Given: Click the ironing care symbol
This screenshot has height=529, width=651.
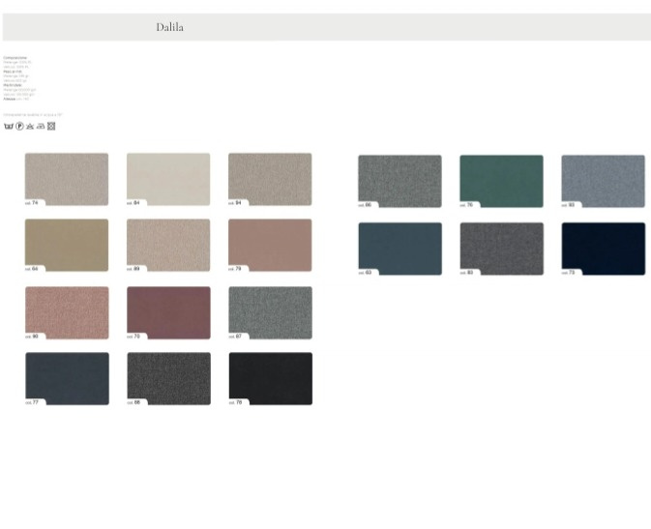Looking at the screenshot, I should pos(41,126).
